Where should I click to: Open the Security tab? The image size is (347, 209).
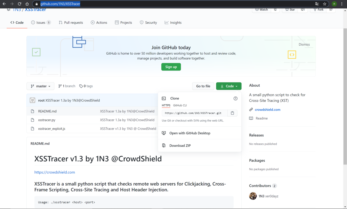click(148, 23)
